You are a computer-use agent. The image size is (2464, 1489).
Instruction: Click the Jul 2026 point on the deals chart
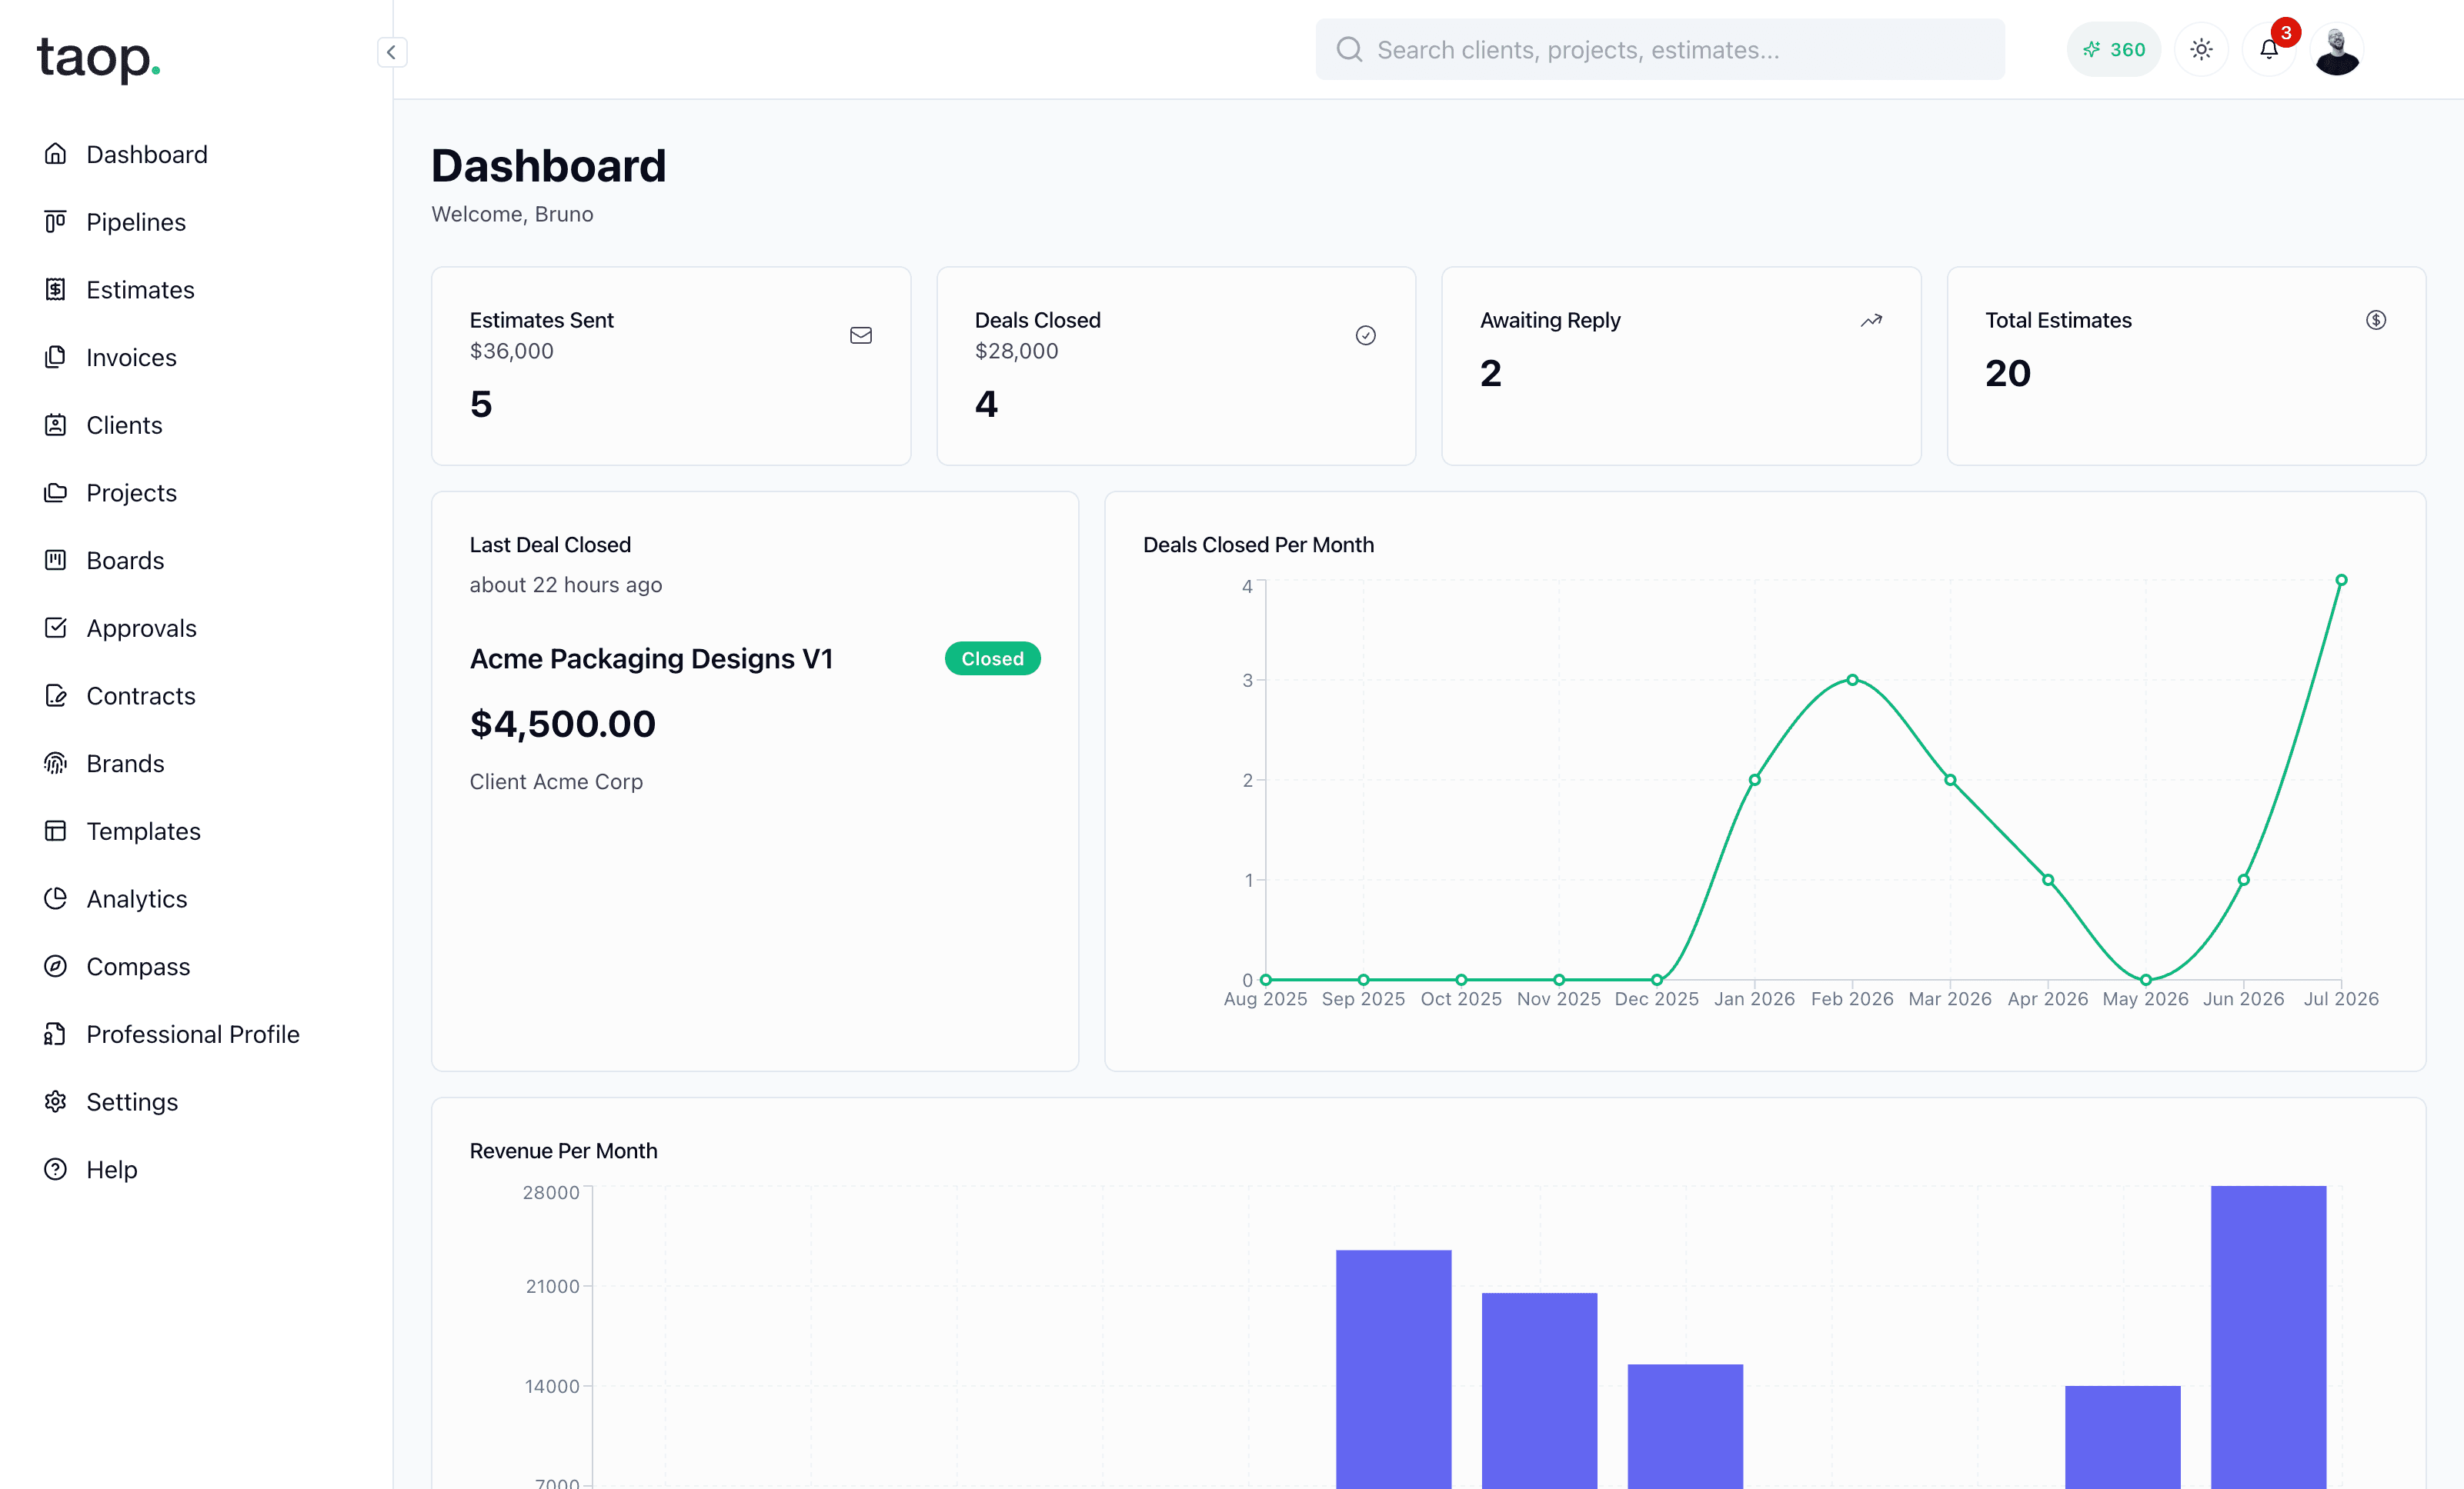click(x=2341, y=580)
